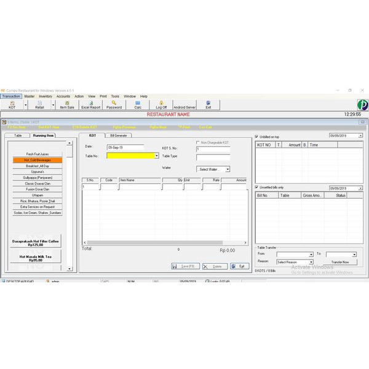
Task: Toggle Unsettled bills only checkbox
Action: point(256,187)
